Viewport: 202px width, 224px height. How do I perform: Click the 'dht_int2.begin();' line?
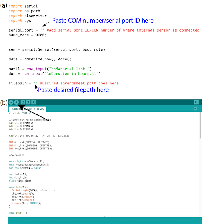24,200
